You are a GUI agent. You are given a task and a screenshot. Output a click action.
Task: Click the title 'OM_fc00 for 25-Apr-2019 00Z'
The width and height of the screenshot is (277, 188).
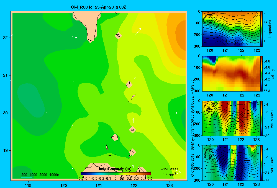[x=98, y=7]
